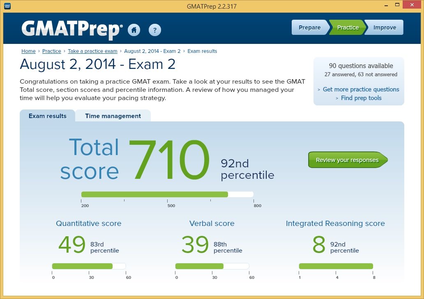Click the Quantitative score value 49
Screen dimensions: 424x299
pyautogui.click(x=72, y=244)
